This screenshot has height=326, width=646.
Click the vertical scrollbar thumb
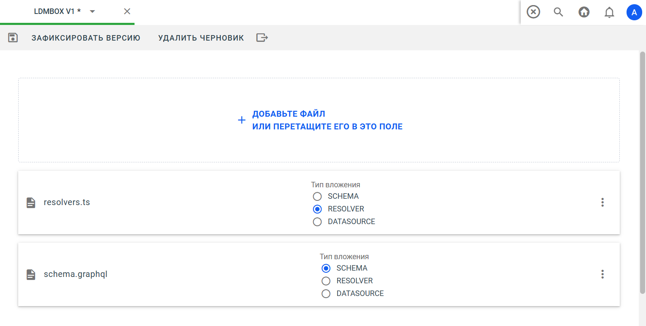click(x=642, y=173)
